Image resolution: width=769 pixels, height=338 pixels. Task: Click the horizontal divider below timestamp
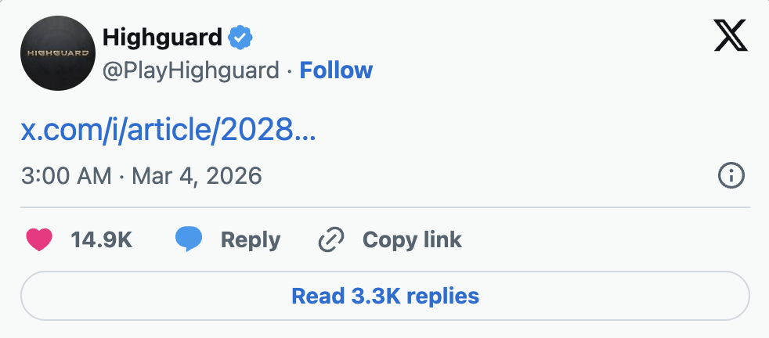384,207
